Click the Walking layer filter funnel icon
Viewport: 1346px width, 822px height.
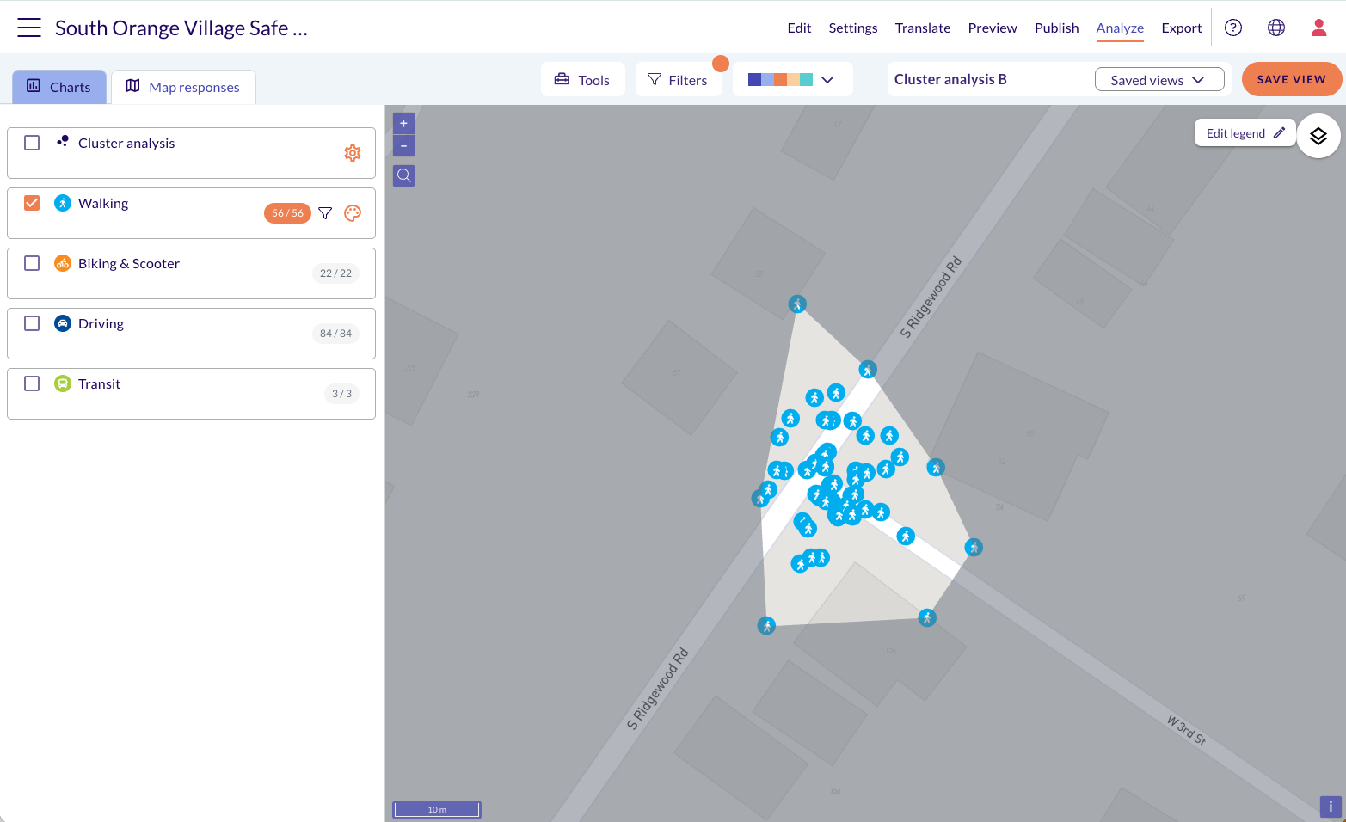click(x=325, y=213)
